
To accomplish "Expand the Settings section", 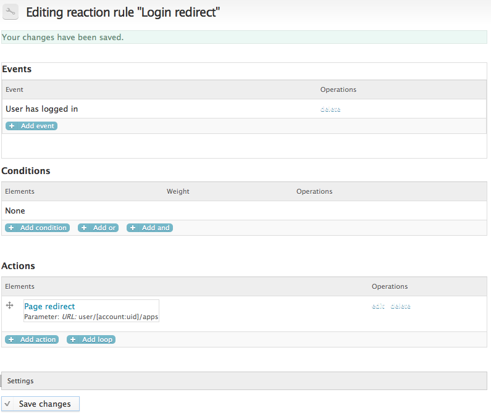I will click(20, 381).
